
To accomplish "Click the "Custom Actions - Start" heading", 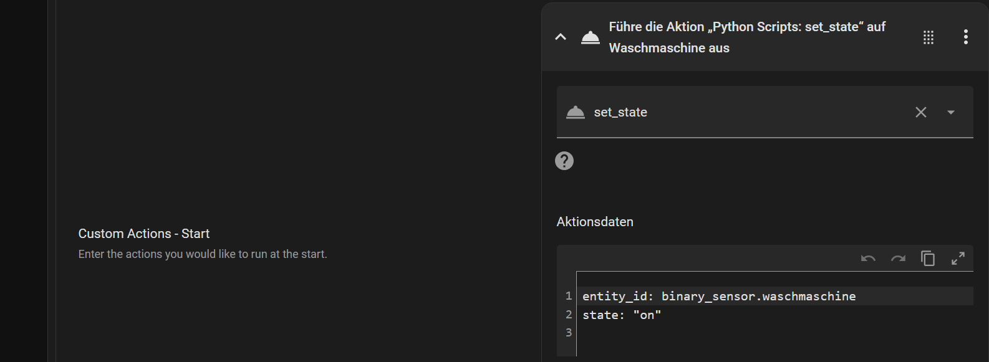I will (143, 234).
